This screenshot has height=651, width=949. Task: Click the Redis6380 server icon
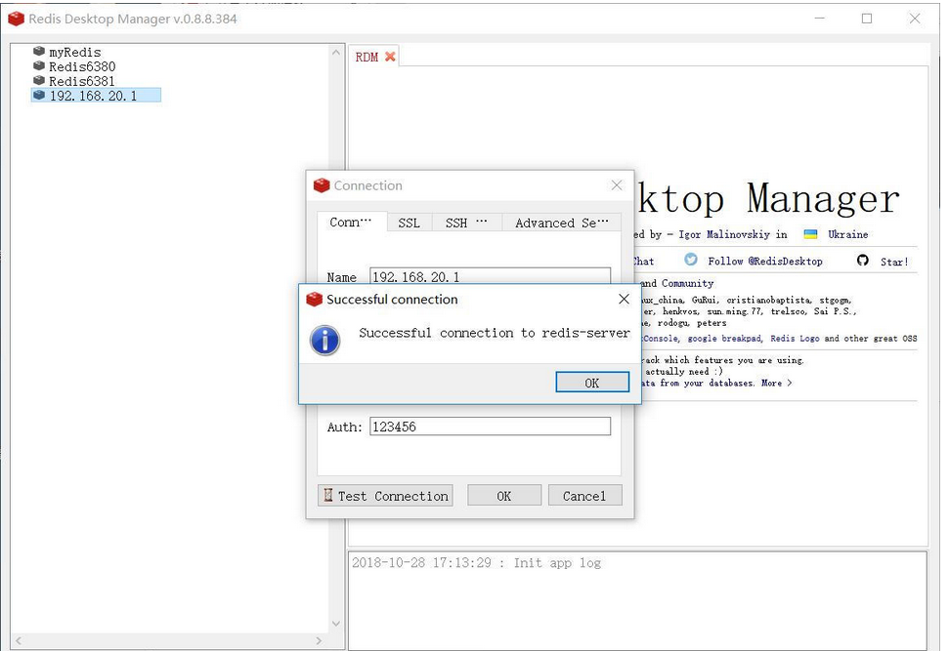tap(39, 66)
